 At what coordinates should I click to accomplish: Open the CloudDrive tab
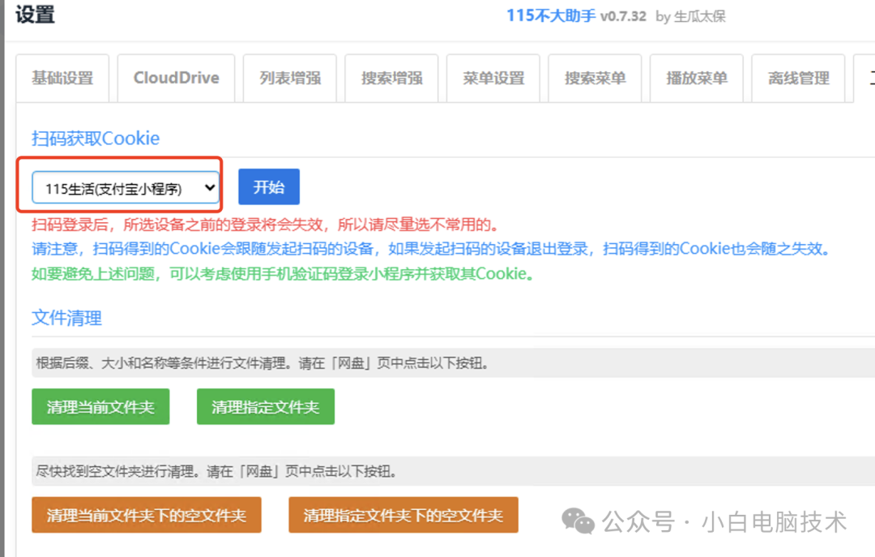pyautogui.click(x=176, y=78)
